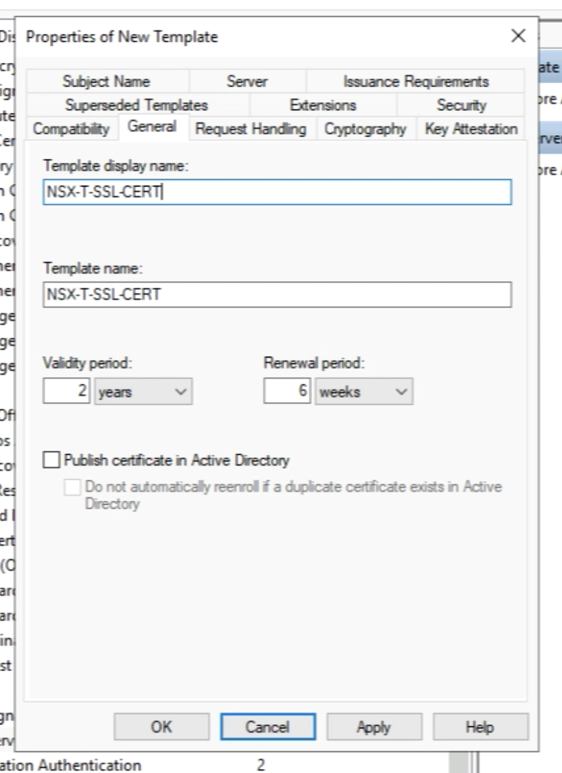This screenshot has width=562, height=773.
Task: Close the Properties of New Template dialog
Action: [518, 36]
